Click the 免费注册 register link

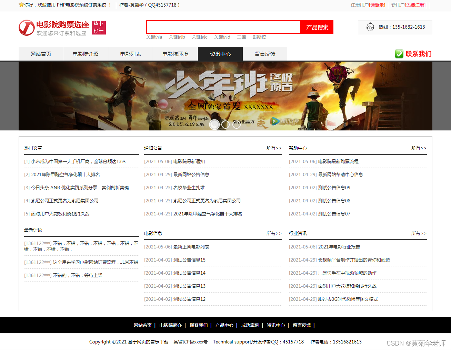click(x=415, y=5)
